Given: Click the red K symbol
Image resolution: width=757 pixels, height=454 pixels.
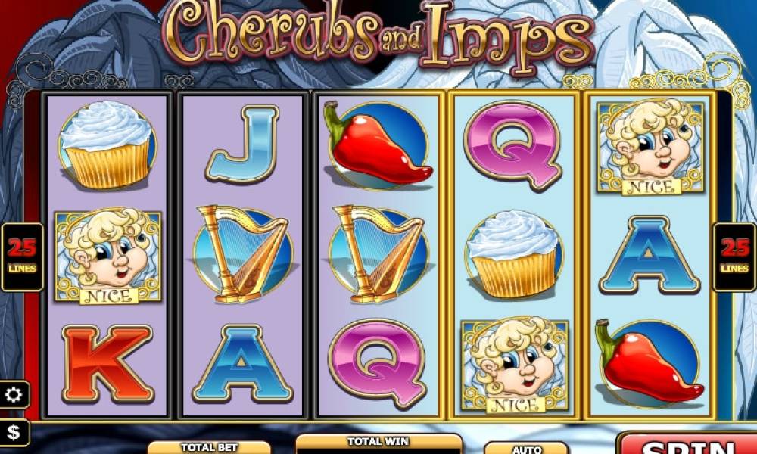Looking at the screenshot, I should [x=107, y=364].
